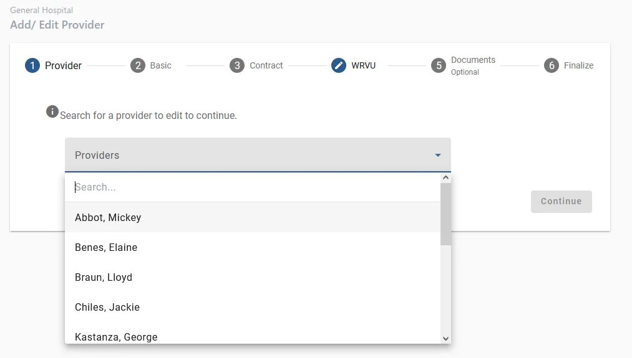Click the WRVU pencil edit icon

pyautogui.click(x=339, y=65)
